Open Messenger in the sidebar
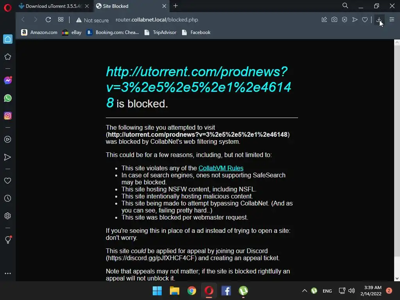The height and width of the screenshot is (300, 400). click(8, 80)
